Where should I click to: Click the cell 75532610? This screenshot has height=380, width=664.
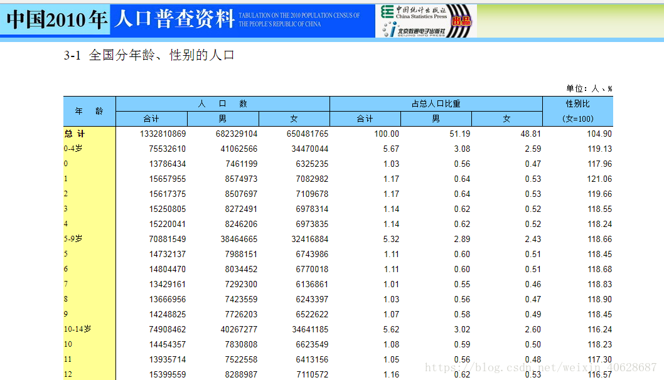pyautogui.click(x=168, y=149)
